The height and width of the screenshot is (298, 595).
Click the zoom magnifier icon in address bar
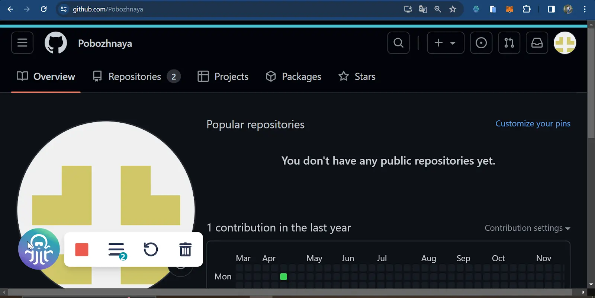pos(438,9)
